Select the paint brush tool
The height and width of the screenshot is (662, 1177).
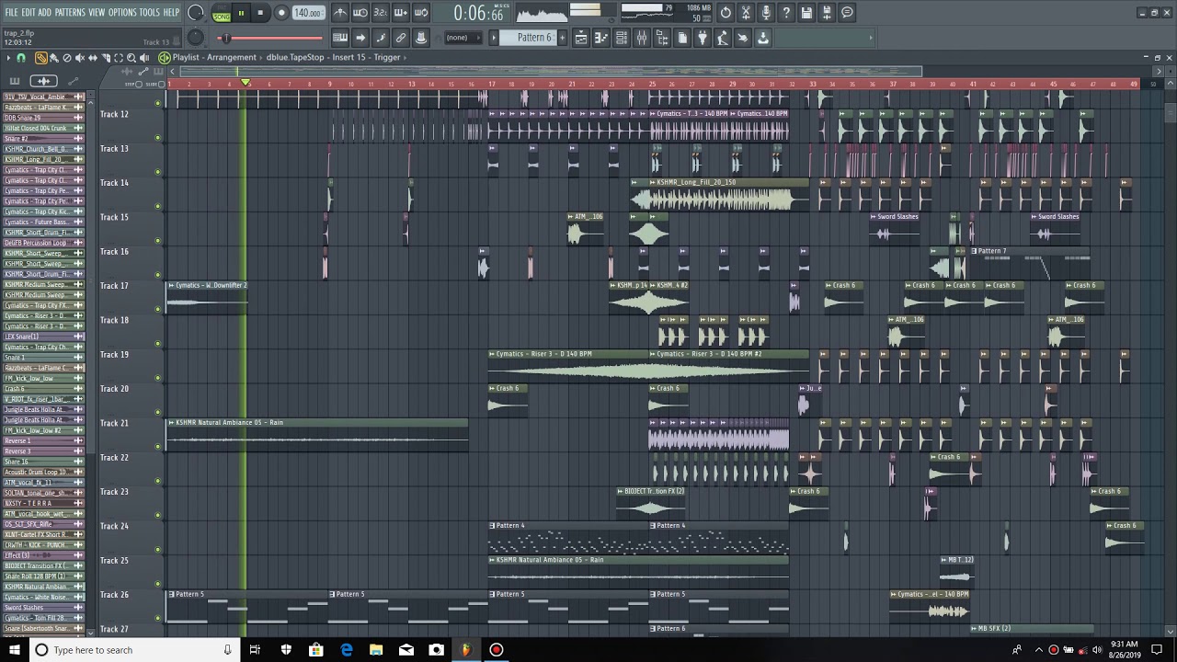pos(54,58)
